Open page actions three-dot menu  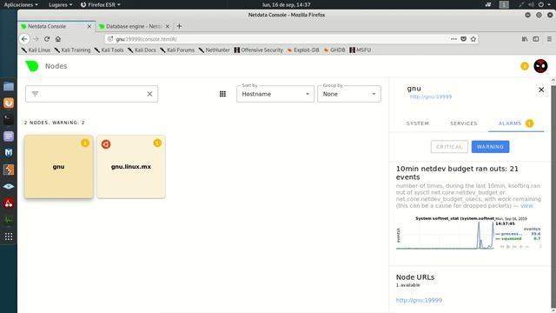pos(453,39)
